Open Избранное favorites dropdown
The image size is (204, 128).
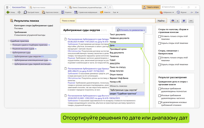167,13
